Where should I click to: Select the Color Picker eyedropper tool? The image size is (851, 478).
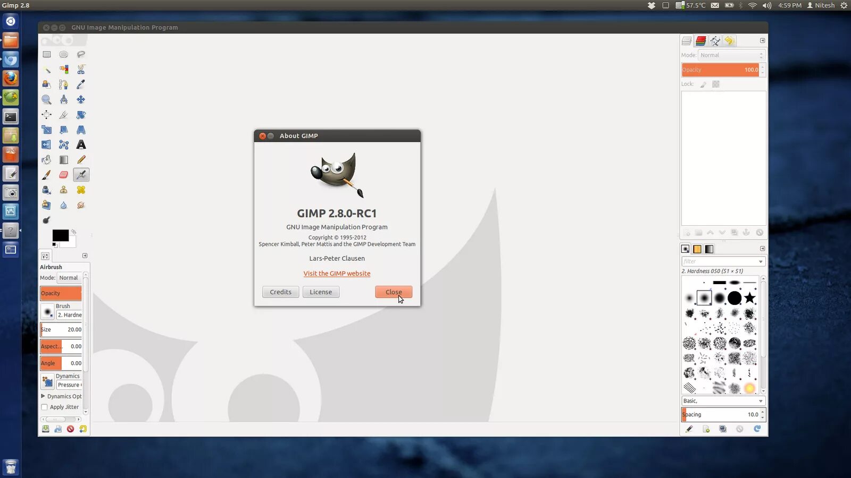(x=81, y=84)
